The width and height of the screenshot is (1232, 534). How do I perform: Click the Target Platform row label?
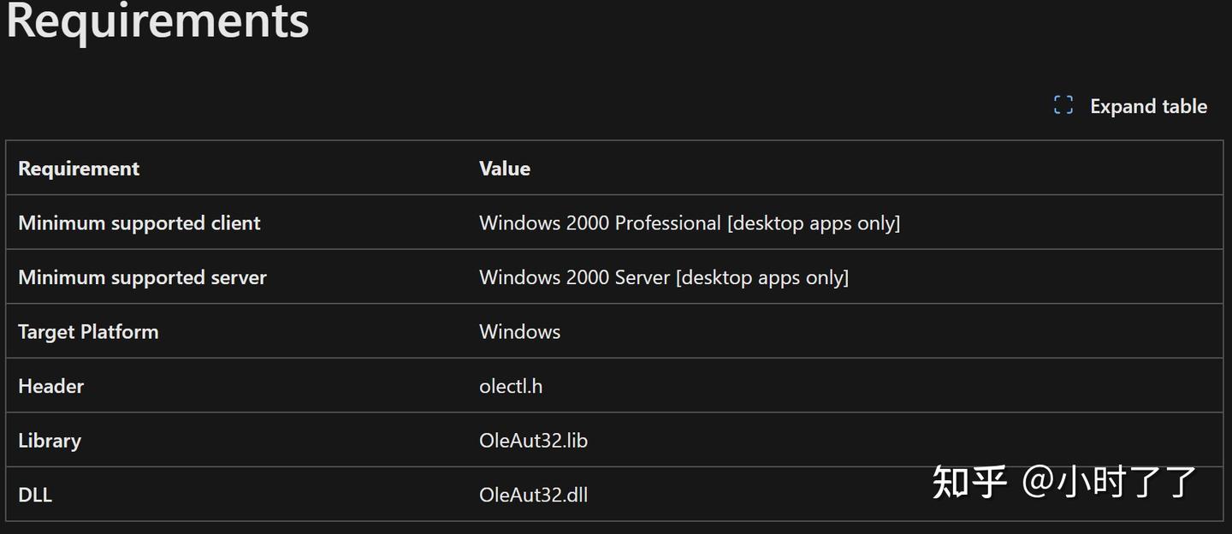(x=88, y=332)
